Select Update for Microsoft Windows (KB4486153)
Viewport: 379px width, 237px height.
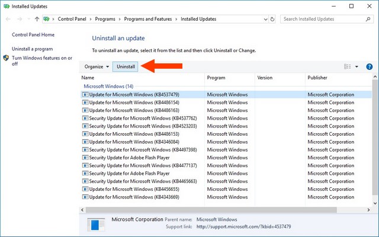226,134
